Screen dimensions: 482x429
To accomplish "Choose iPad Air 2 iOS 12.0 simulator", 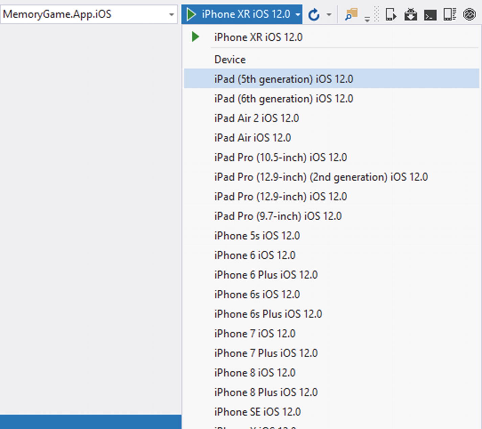I will pyautogui.click(x=331, y=118).
